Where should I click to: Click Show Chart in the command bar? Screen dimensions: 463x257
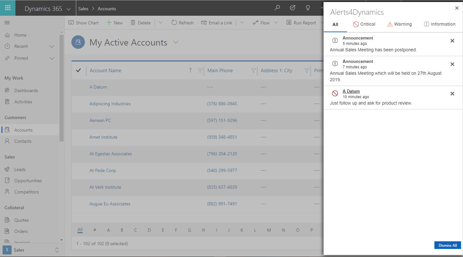(x=84, y=23)
